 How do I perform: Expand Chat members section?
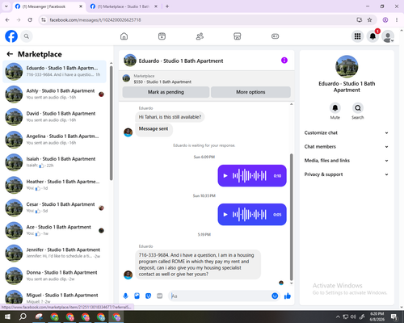[x=347, y=147]
